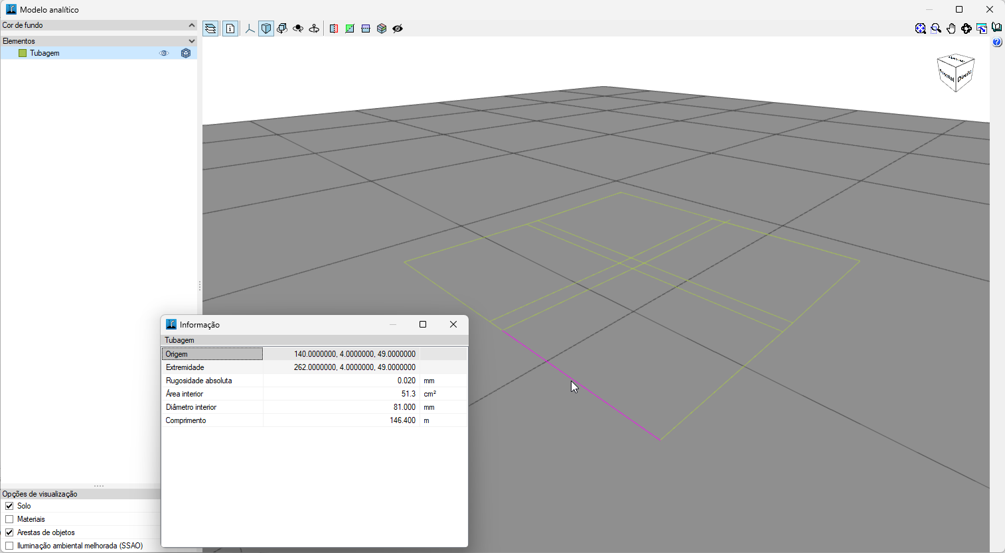Expand the Cor de fundo section chevron
The width and height of the screenshot is (1005, 553).
(192, 25)
